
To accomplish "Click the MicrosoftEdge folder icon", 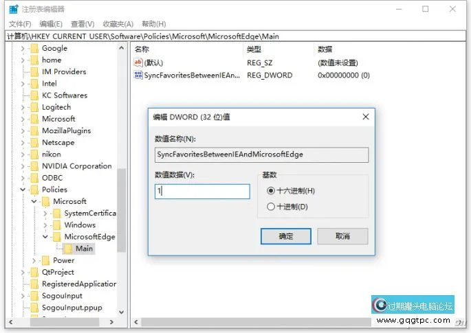I will click(x=58, y=237).
